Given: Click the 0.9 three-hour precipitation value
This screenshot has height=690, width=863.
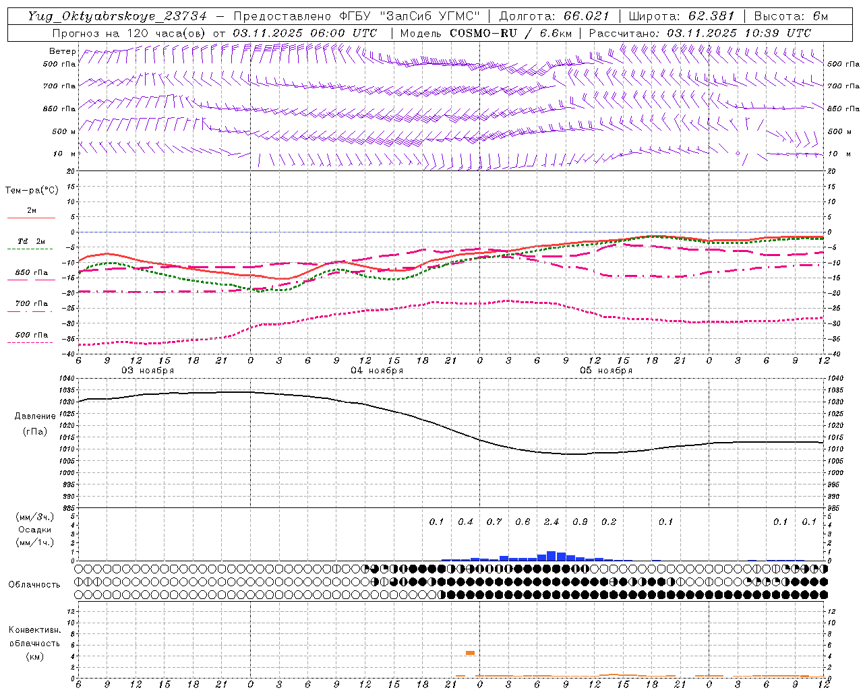Looking at the screenshot, I should (x=580, y=522).
